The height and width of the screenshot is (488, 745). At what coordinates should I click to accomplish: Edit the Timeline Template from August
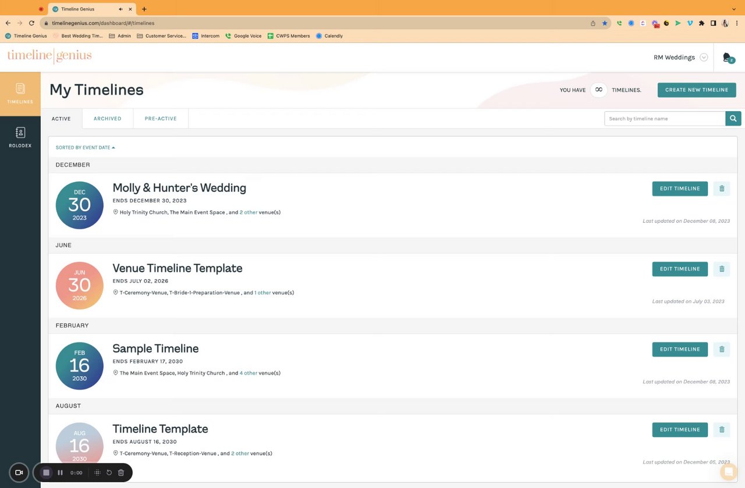(x=680, y=429)
